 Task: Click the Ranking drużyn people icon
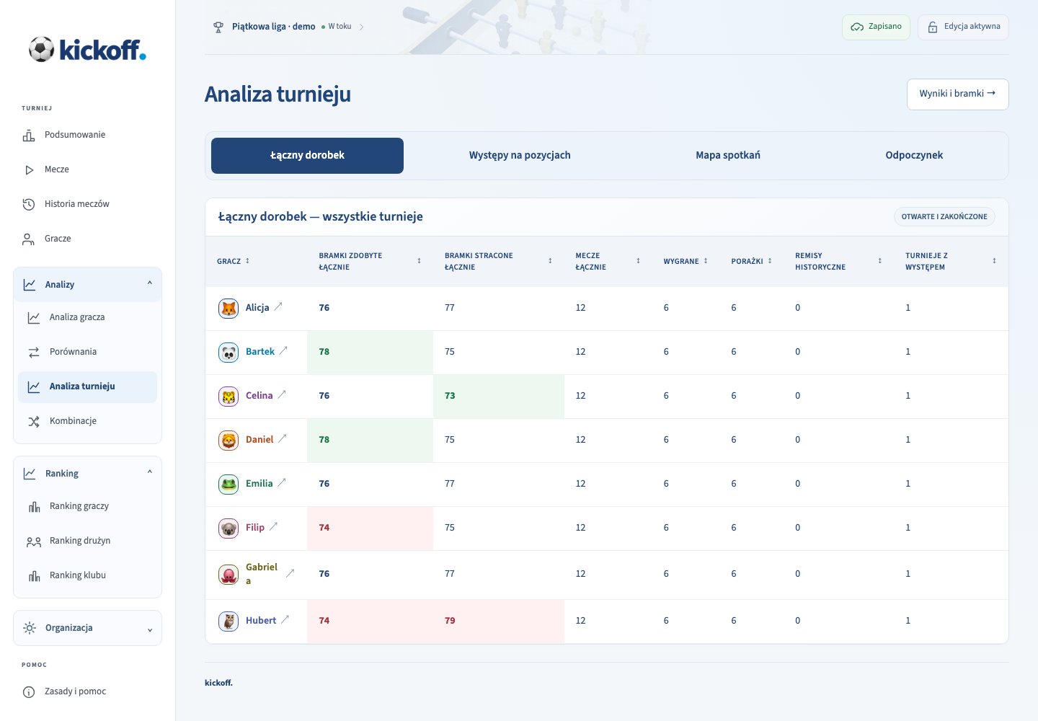(34, 541)
